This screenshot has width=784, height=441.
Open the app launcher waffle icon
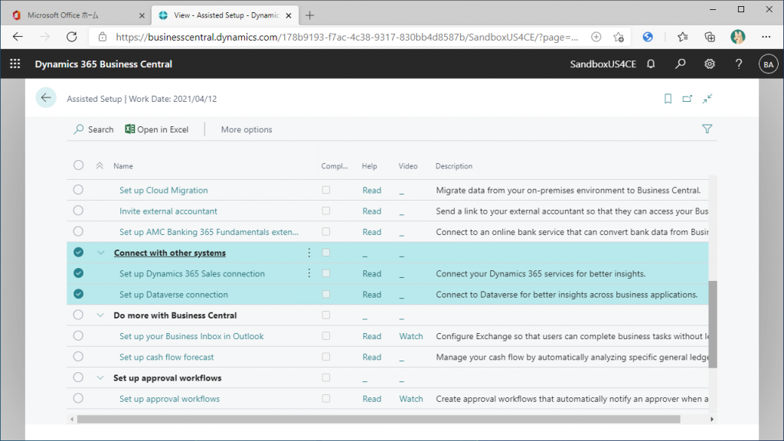click(15, 64)
